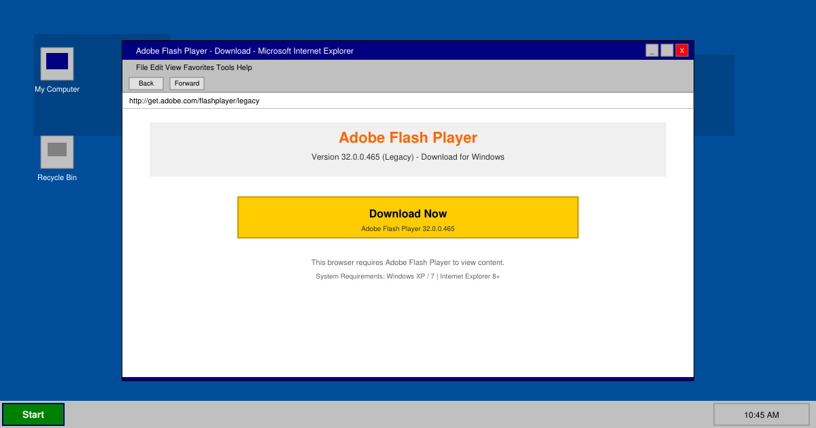Image resolution: width=816 pixels, height=428 pixels.
Task: Click the yellow Download Now button
Action: point(408,217)
